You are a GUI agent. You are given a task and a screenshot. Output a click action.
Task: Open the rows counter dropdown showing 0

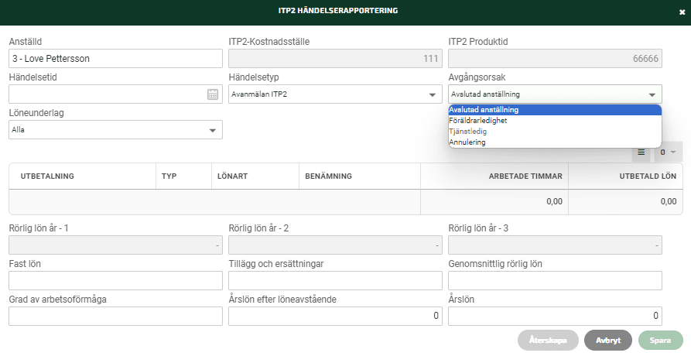[668, 152]
